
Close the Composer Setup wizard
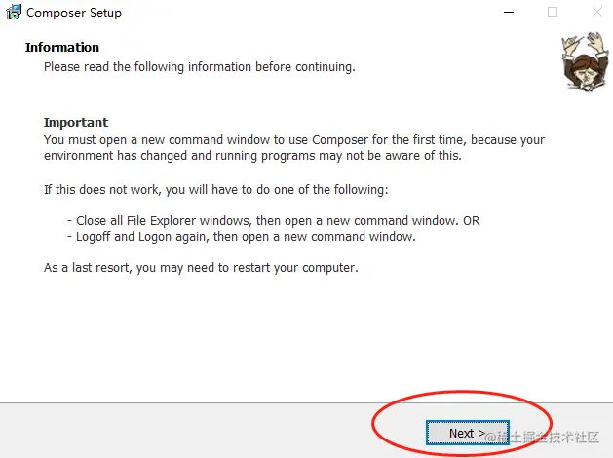click(x=594, y=13)
